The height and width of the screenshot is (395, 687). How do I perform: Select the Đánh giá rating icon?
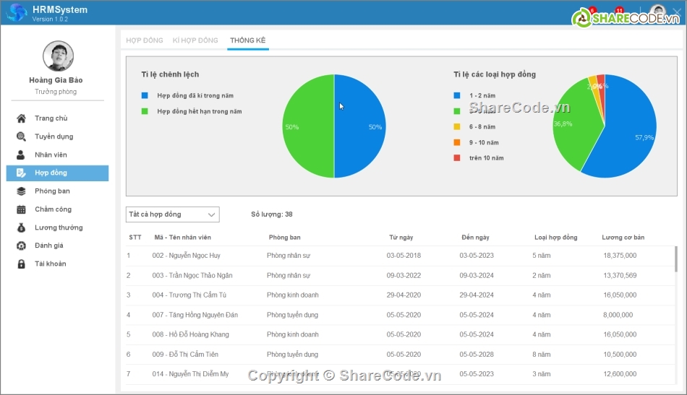[x=21, y=246]
